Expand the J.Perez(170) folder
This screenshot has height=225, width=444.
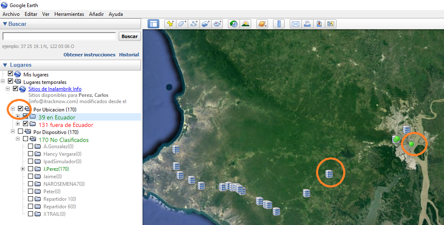click(x=23, y=169)
